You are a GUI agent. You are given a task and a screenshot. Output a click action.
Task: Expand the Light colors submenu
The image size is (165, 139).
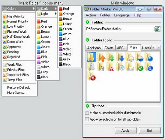[x=47, y=14]
